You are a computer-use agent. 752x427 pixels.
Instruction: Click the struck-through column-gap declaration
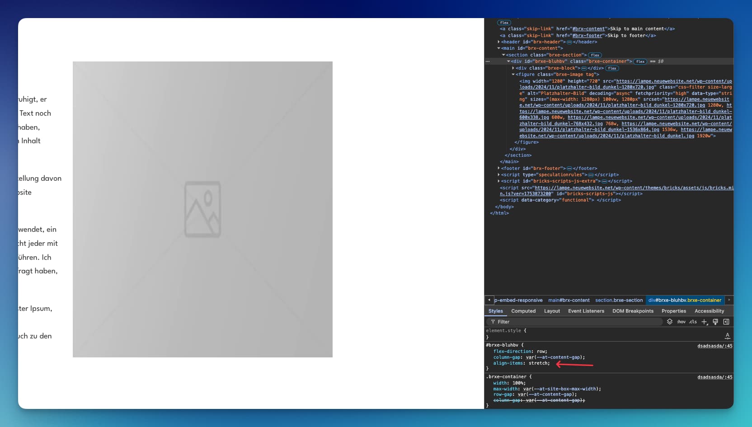point(539,400)
